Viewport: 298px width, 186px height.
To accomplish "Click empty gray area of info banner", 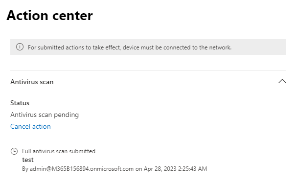I will [x=258, y=47].
